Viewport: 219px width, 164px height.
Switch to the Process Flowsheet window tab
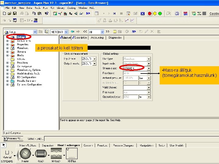[x=13, y=138]
